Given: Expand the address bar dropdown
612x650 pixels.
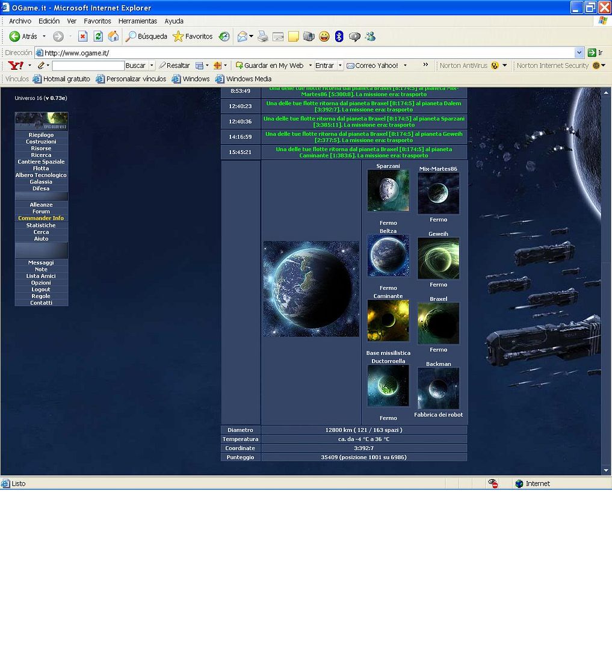Looking at the screenshot, I should [579, 53].
